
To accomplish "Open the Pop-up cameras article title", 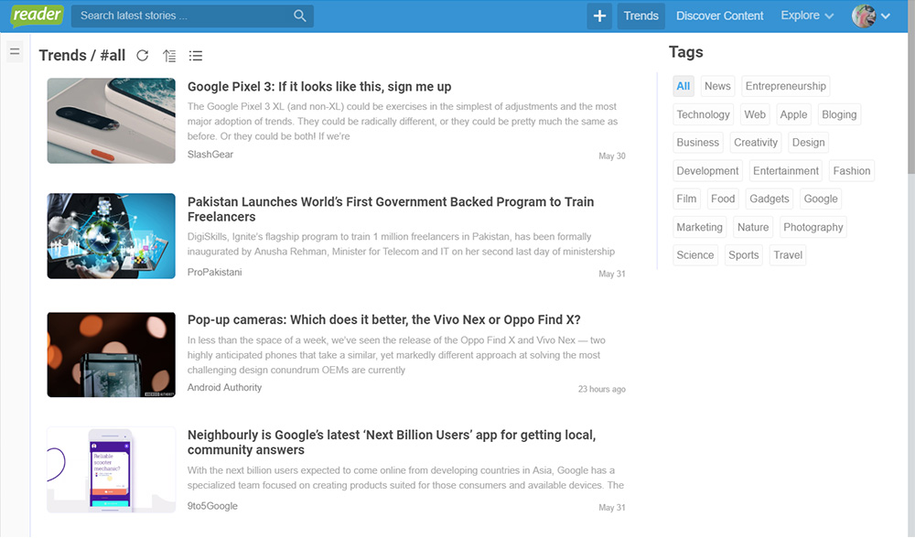I will coord(384,319).
